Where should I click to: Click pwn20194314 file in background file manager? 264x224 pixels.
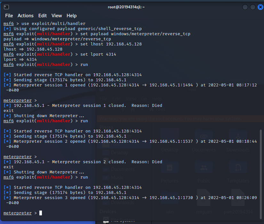(x=238, y=202)
